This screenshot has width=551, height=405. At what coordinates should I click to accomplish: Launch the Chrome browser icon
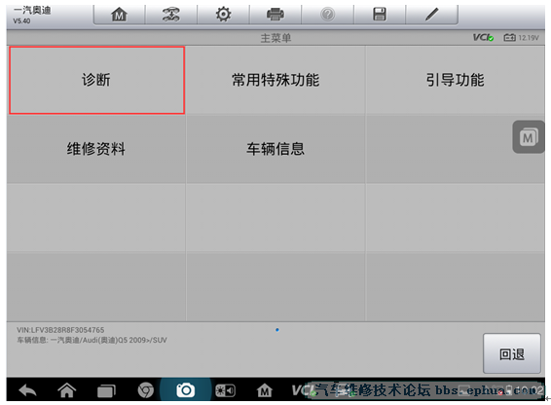pyautogui.click(x=145, y=390)
